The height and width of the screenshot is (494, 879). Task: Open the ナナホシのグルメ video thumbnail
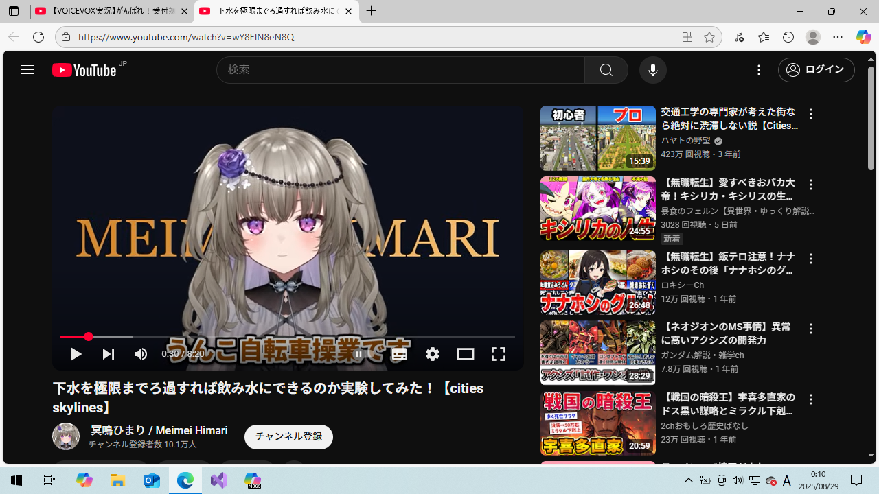597,282
